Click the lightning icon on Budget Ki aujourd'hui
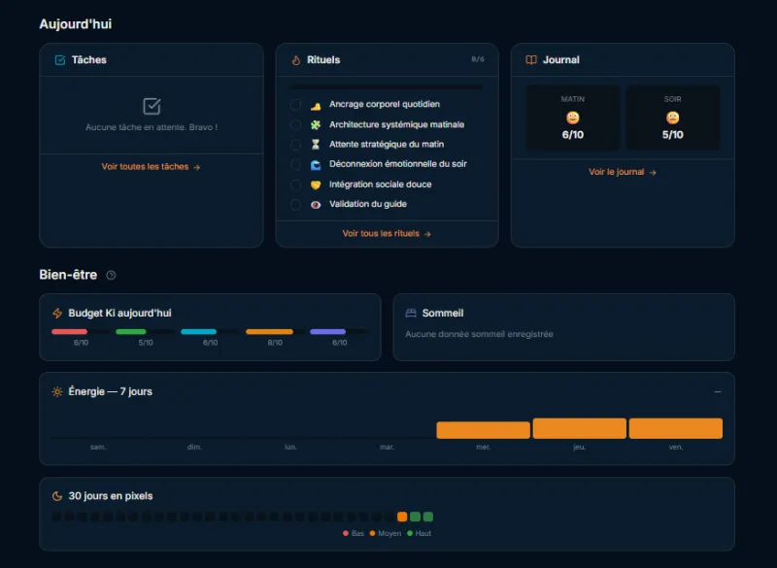Viewport: 777px width, 568px height. pos(55,313)
